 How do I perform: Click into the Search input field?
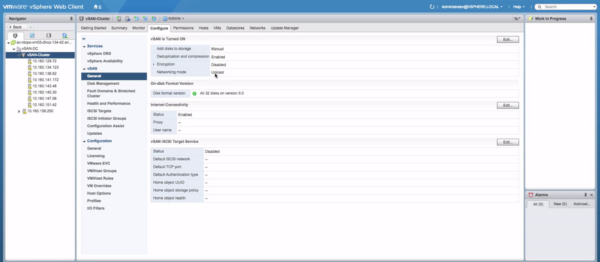tap(566, 6)
